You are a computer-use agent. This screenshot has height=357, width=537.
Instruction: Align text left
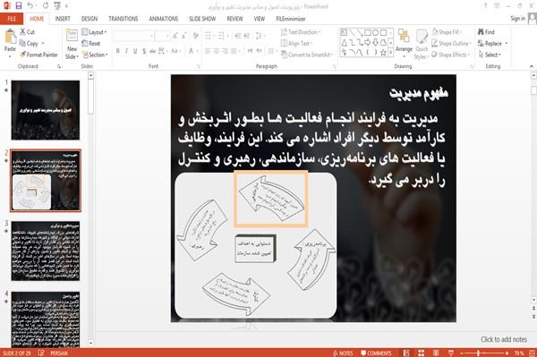click(208, 51)
